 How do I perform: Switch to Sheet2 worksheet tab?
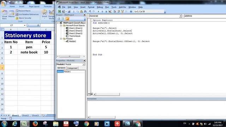click(25, 115)
